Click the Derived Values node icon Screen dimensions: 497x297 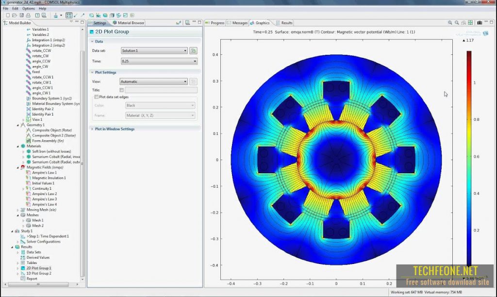coord(23,257)
